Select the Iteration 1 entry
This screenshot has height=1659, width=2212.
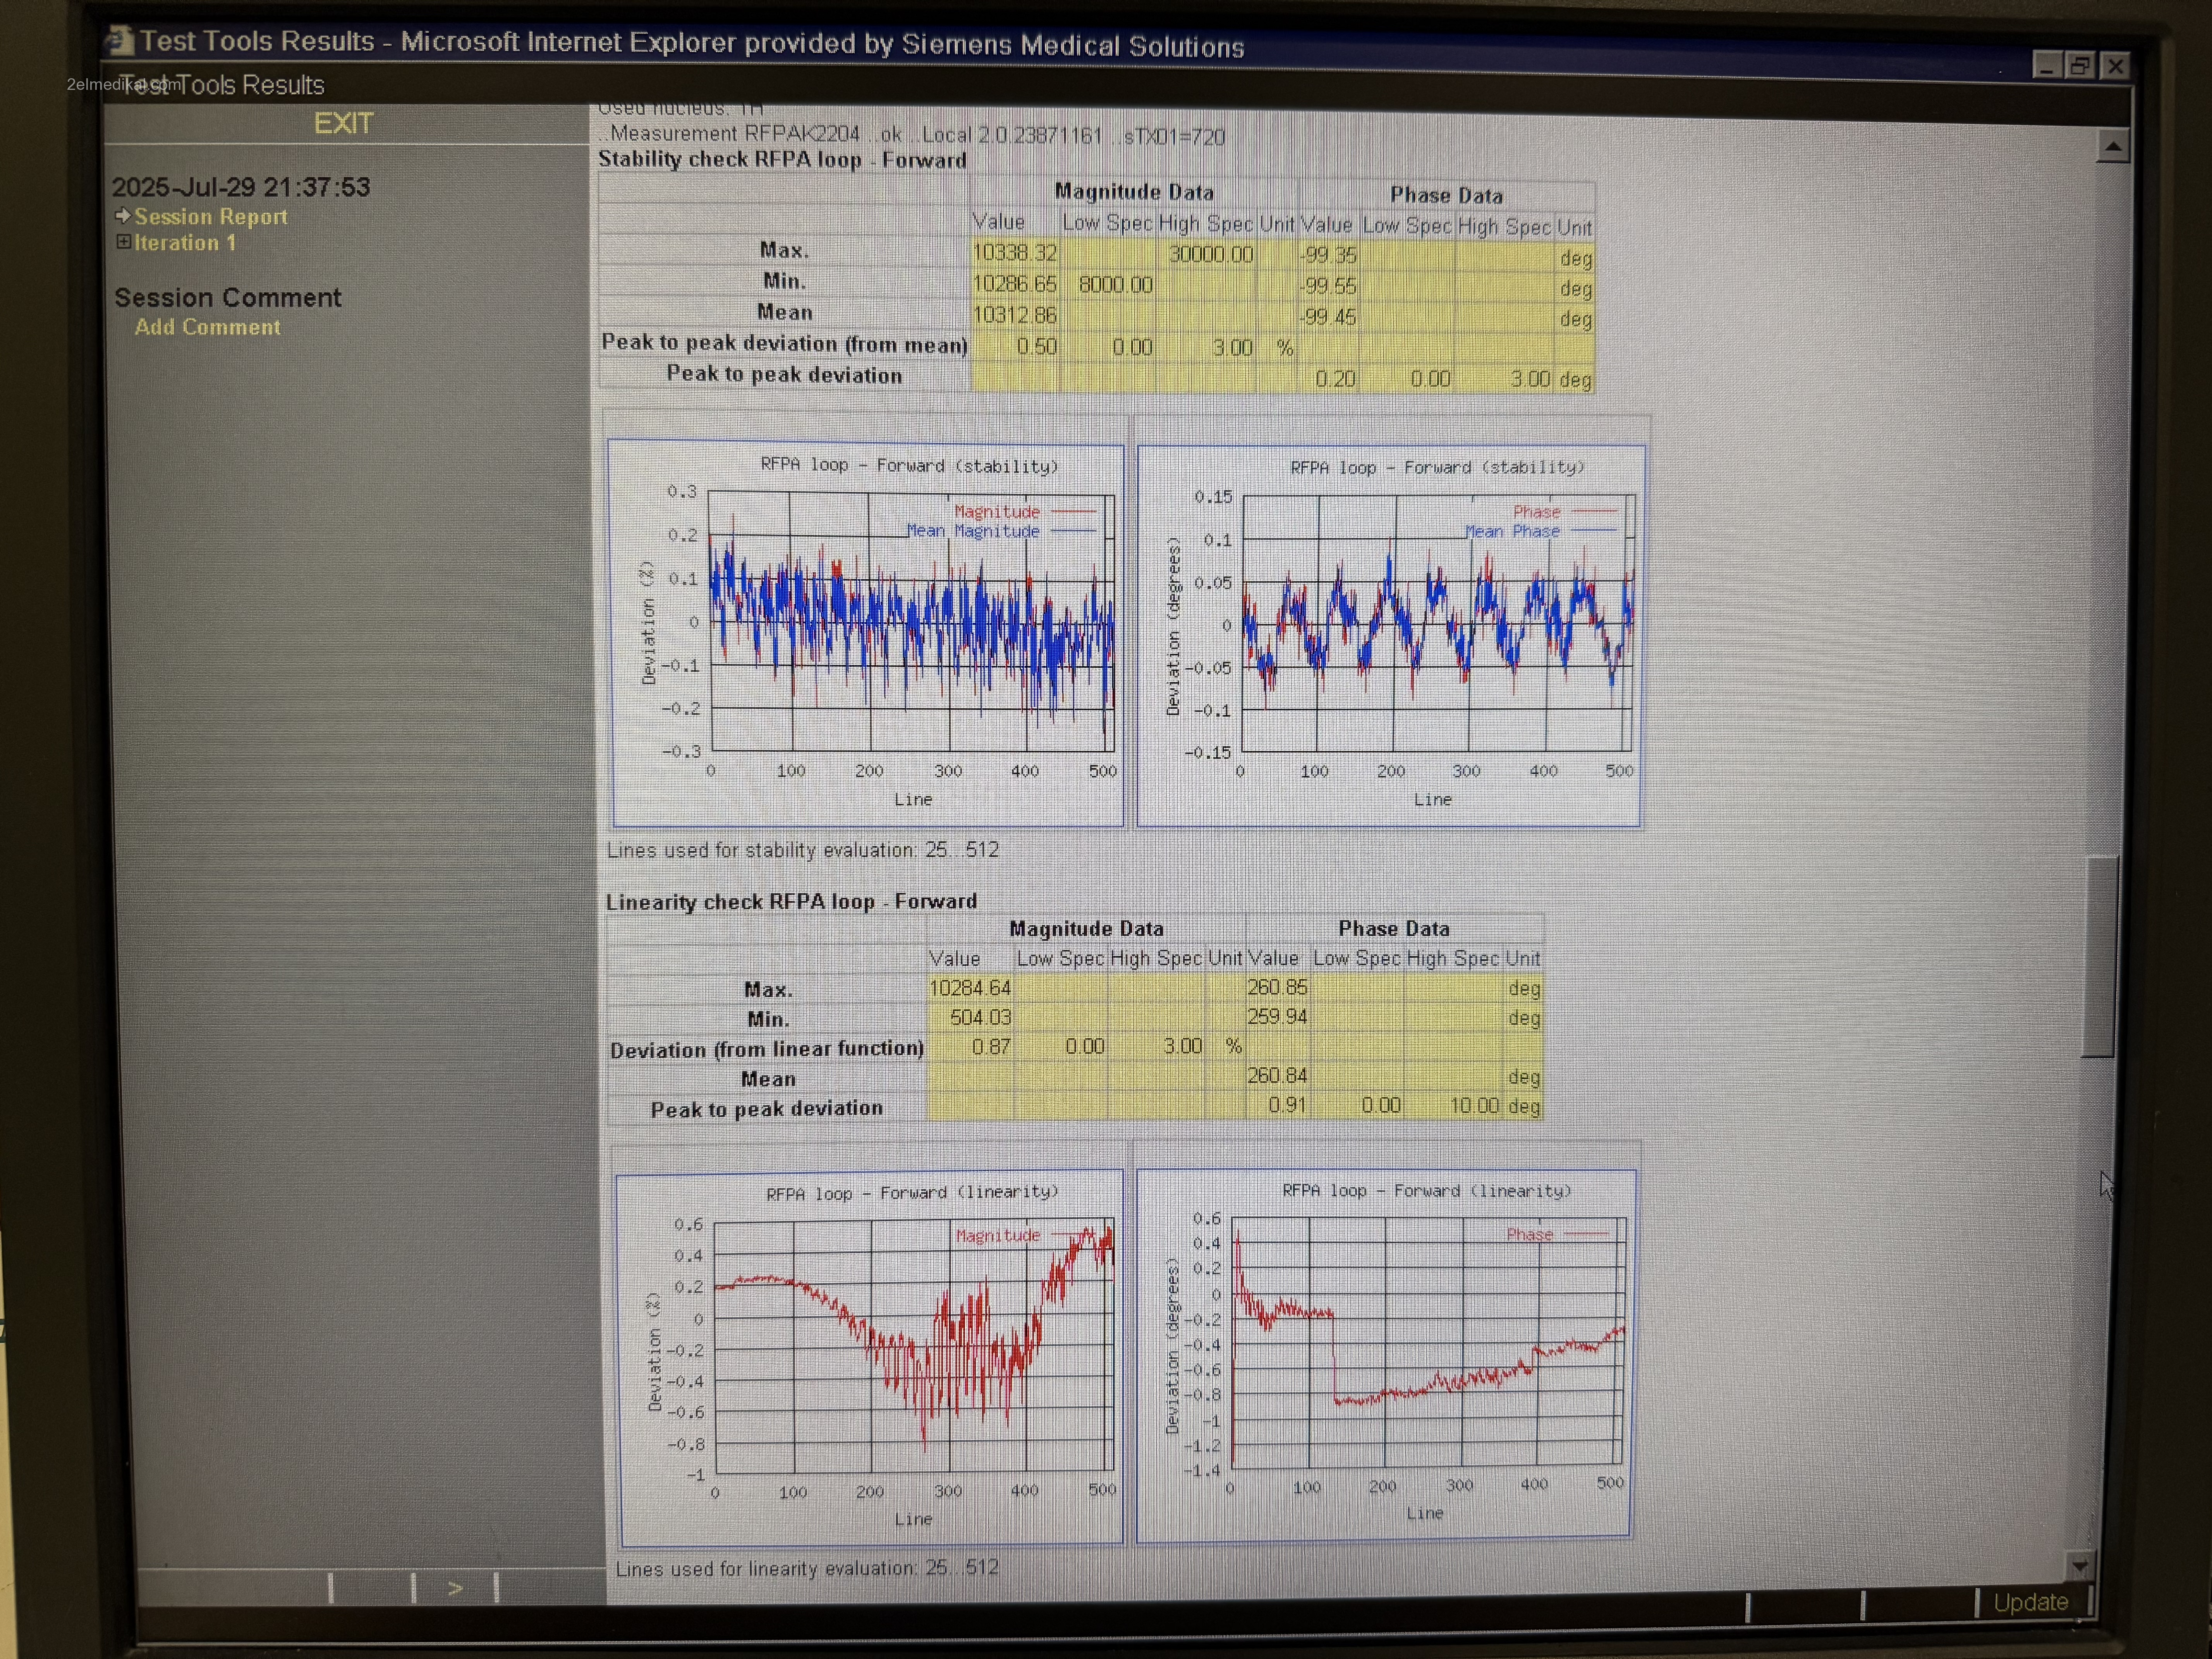pos(185,243)
